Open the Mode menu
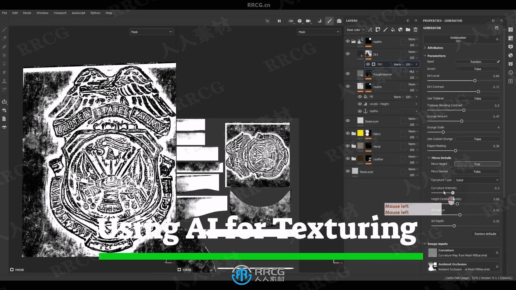This screenshot has width=516, height=290. (x=27, y=13)
